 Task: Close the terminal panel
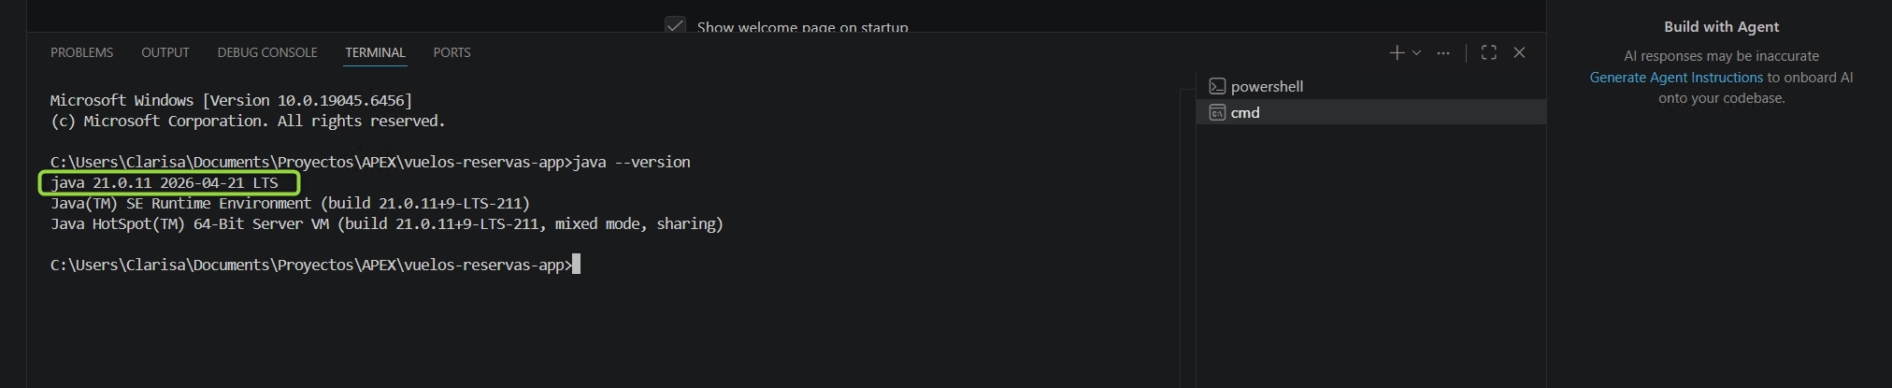pos(1519,52)
